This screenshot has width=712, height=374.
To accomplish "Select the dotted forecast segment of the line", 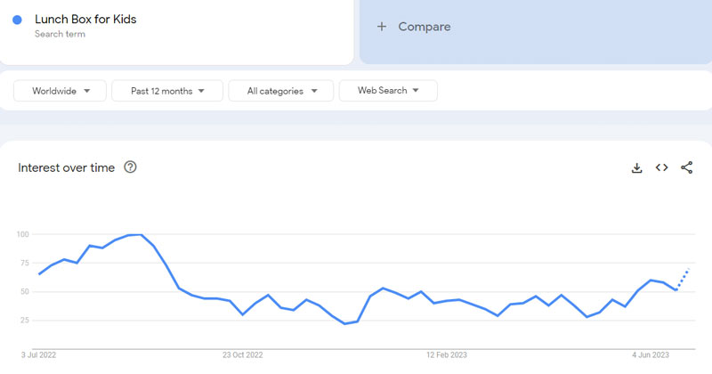I will coord(683,278).
